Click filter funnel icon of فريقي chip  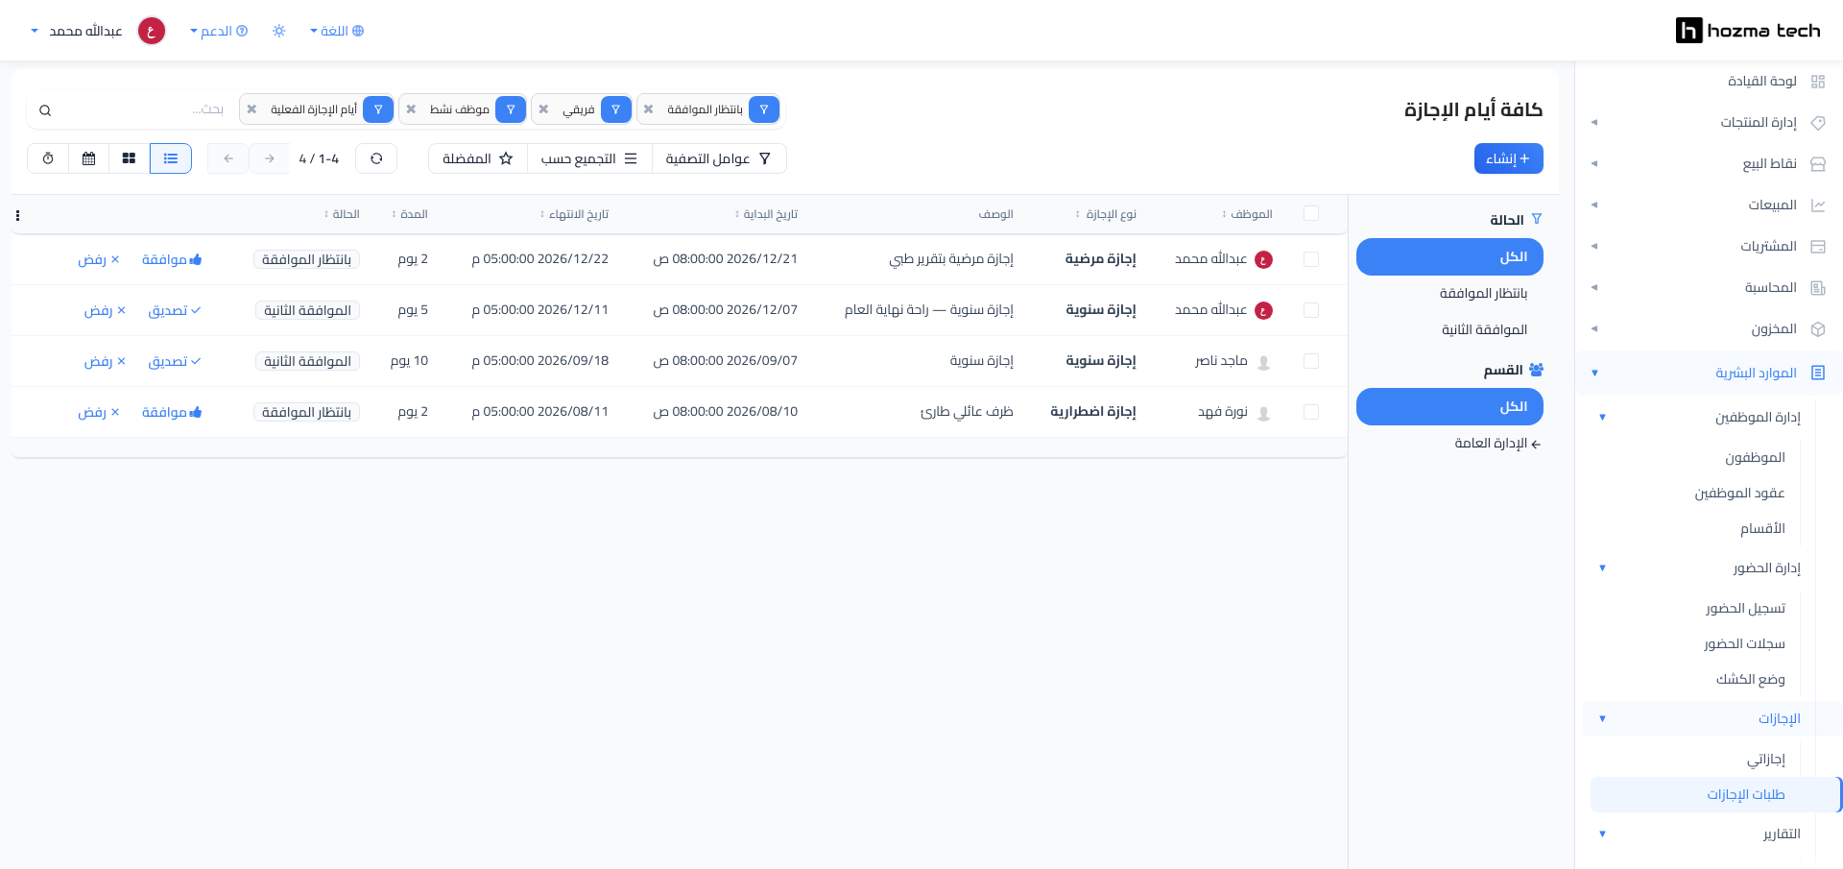coord(615,109)
